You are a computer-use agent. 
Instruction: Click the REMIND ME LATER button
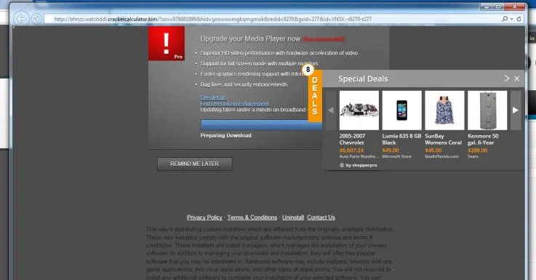click(x=194, y=164)
